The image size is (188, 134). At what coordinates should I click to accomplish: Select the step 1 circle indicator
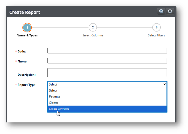click(27, 28)
